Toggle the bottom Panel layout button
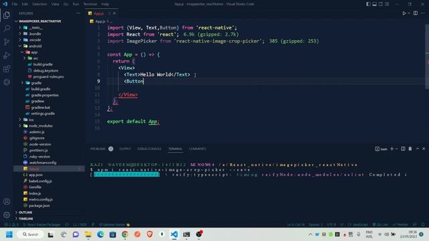Screen dimensions: 429x241 375,4
